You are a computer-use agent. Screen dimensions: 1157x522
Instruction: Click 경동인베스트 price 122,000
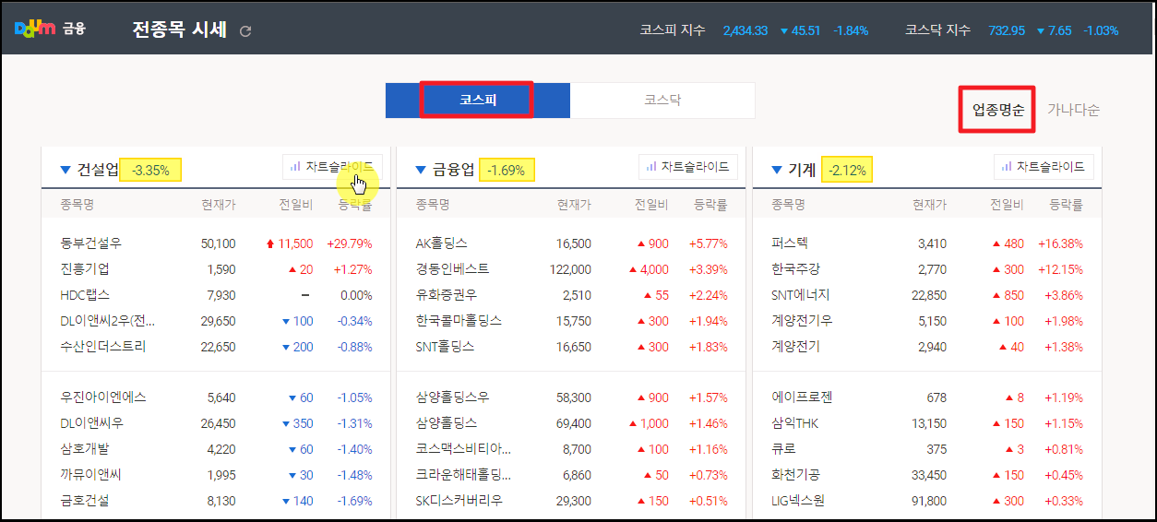570,269
